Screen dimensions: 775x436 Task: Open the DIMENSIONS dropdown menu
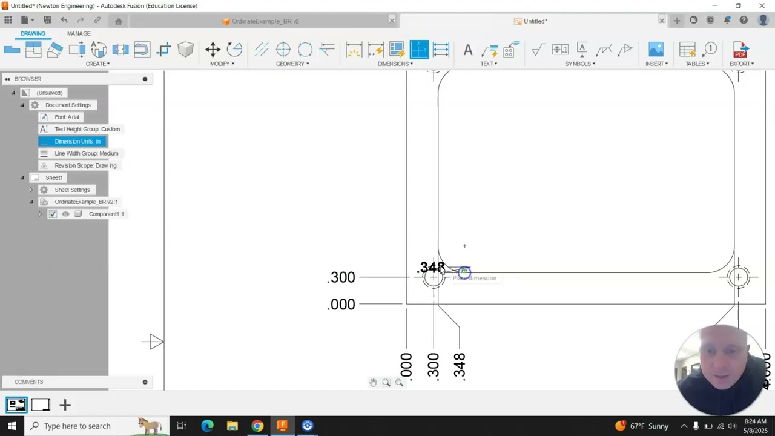pos(395,64)
